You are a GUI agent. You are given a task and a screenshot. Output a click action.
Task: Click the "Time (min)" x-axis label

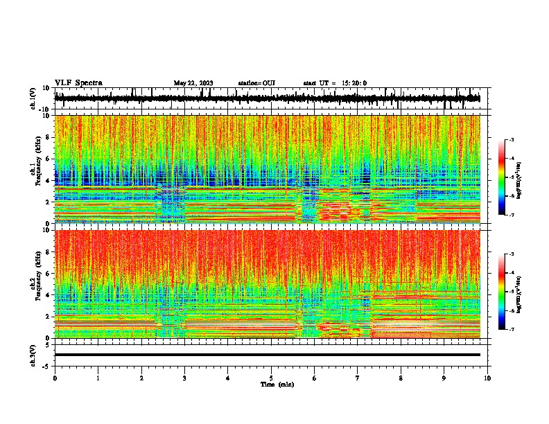pos(277,385)
